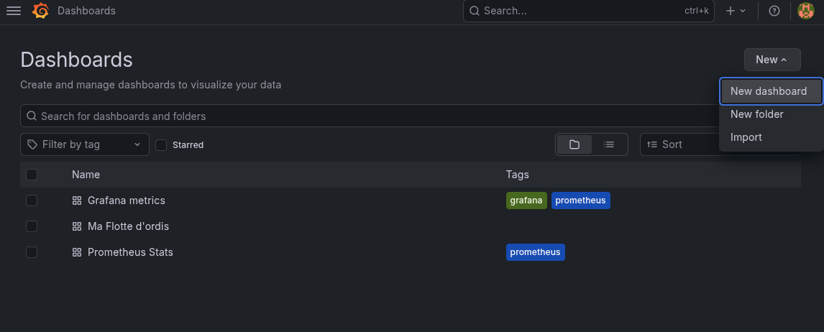Select New dashboard menu item
This screenshot has height=332, width=824.
point(770,91)
